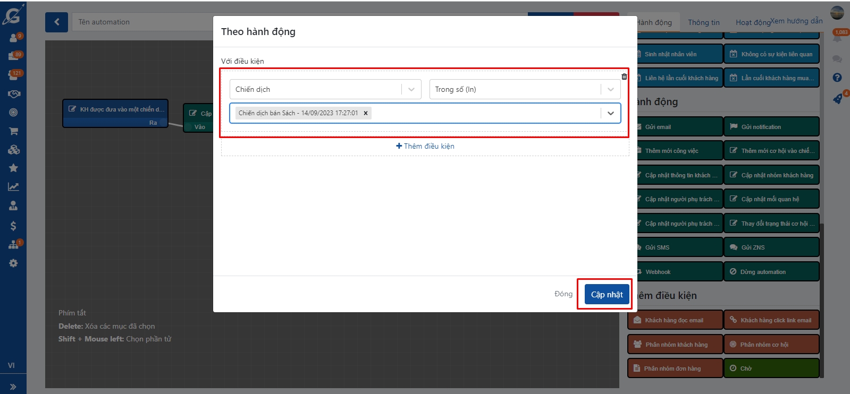Image resolution: width=850 pixels, height=394 pixels.
Task: Expand the campaign value selection chevron
Action: pyautogui.click(x=610, y=113)
